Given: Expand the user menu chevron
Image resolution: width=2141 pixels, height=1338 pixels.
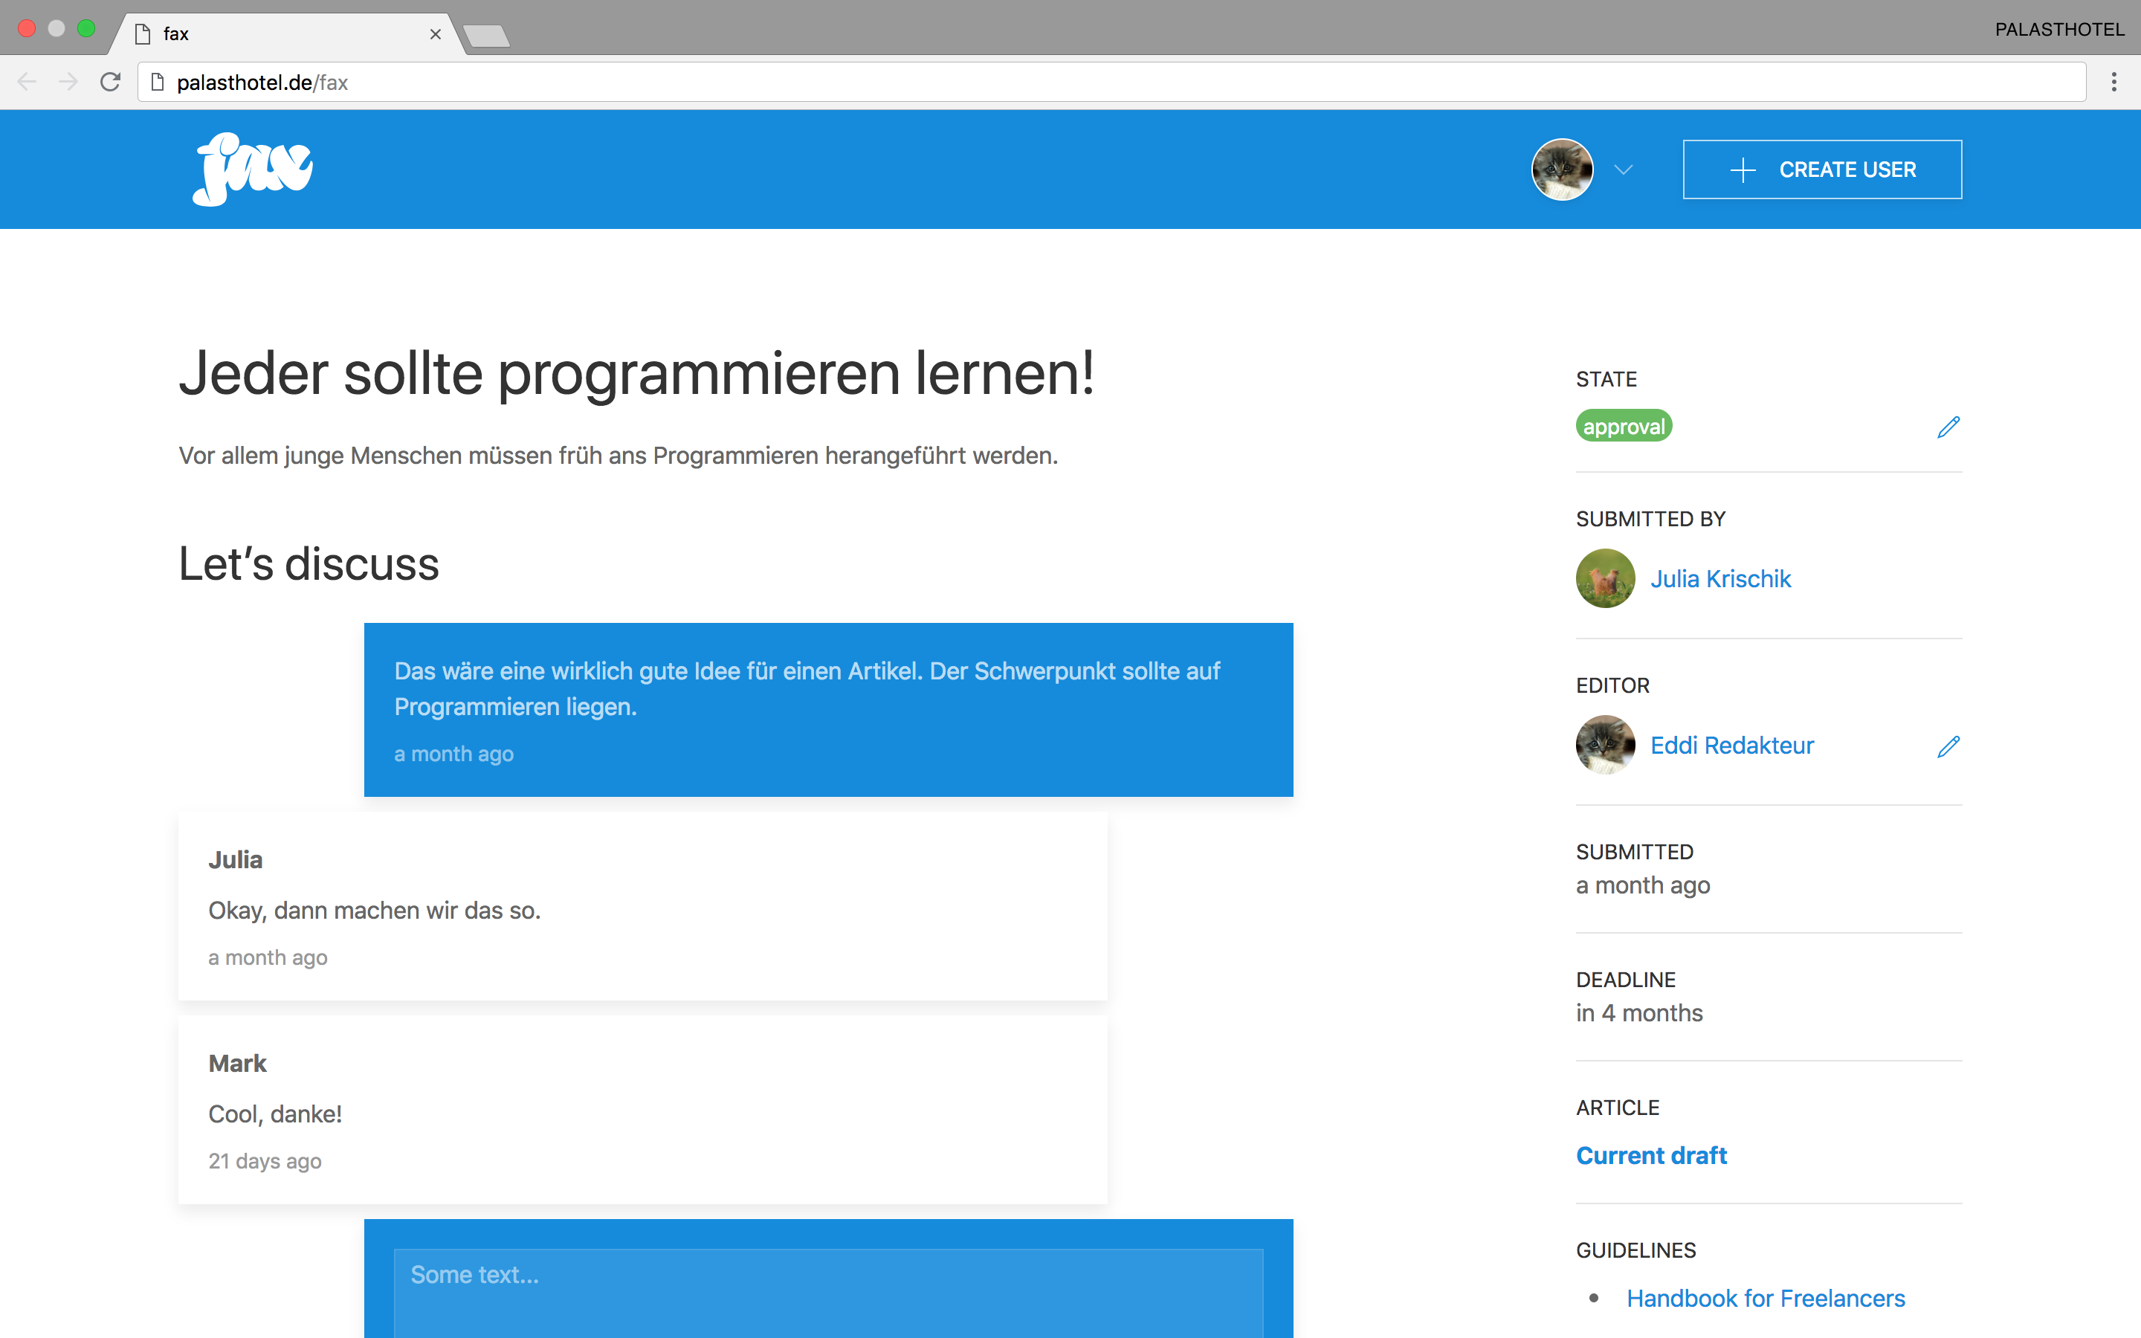Looking at the screenshot, I should pos(1623,169).
